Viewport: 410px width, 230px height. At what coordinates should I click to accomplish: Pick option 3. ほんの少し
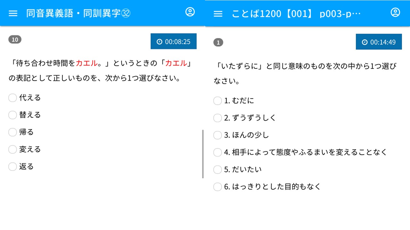coord(217,135)
